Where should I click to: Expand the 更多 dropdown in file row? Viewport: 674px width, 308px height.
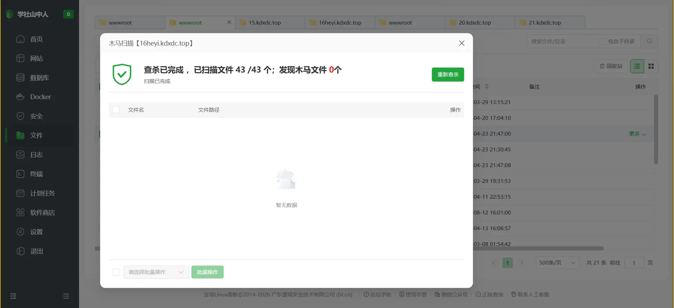pyautogui.click(x=637, y=134)
